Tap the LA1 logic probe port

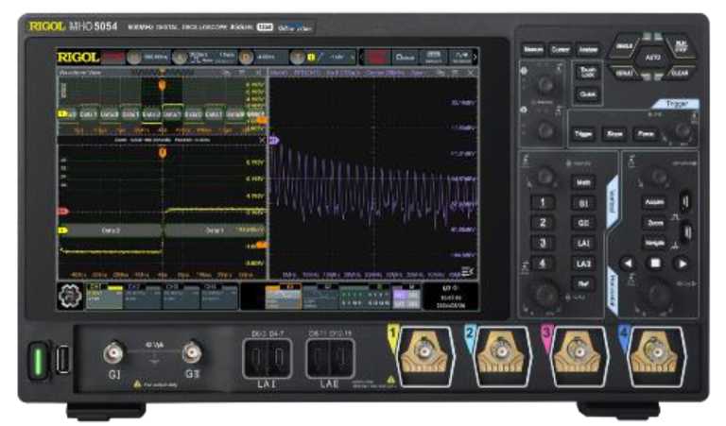click(x=268, y=359)
